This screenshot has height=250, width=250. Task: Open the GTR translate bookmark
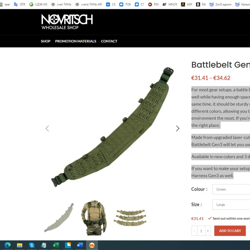(x=19, y=4)
